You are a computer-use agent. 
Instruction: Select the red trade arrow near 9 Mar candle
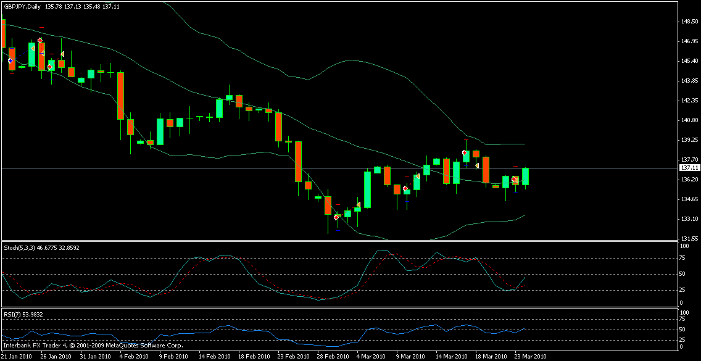[x=405, y=188]
